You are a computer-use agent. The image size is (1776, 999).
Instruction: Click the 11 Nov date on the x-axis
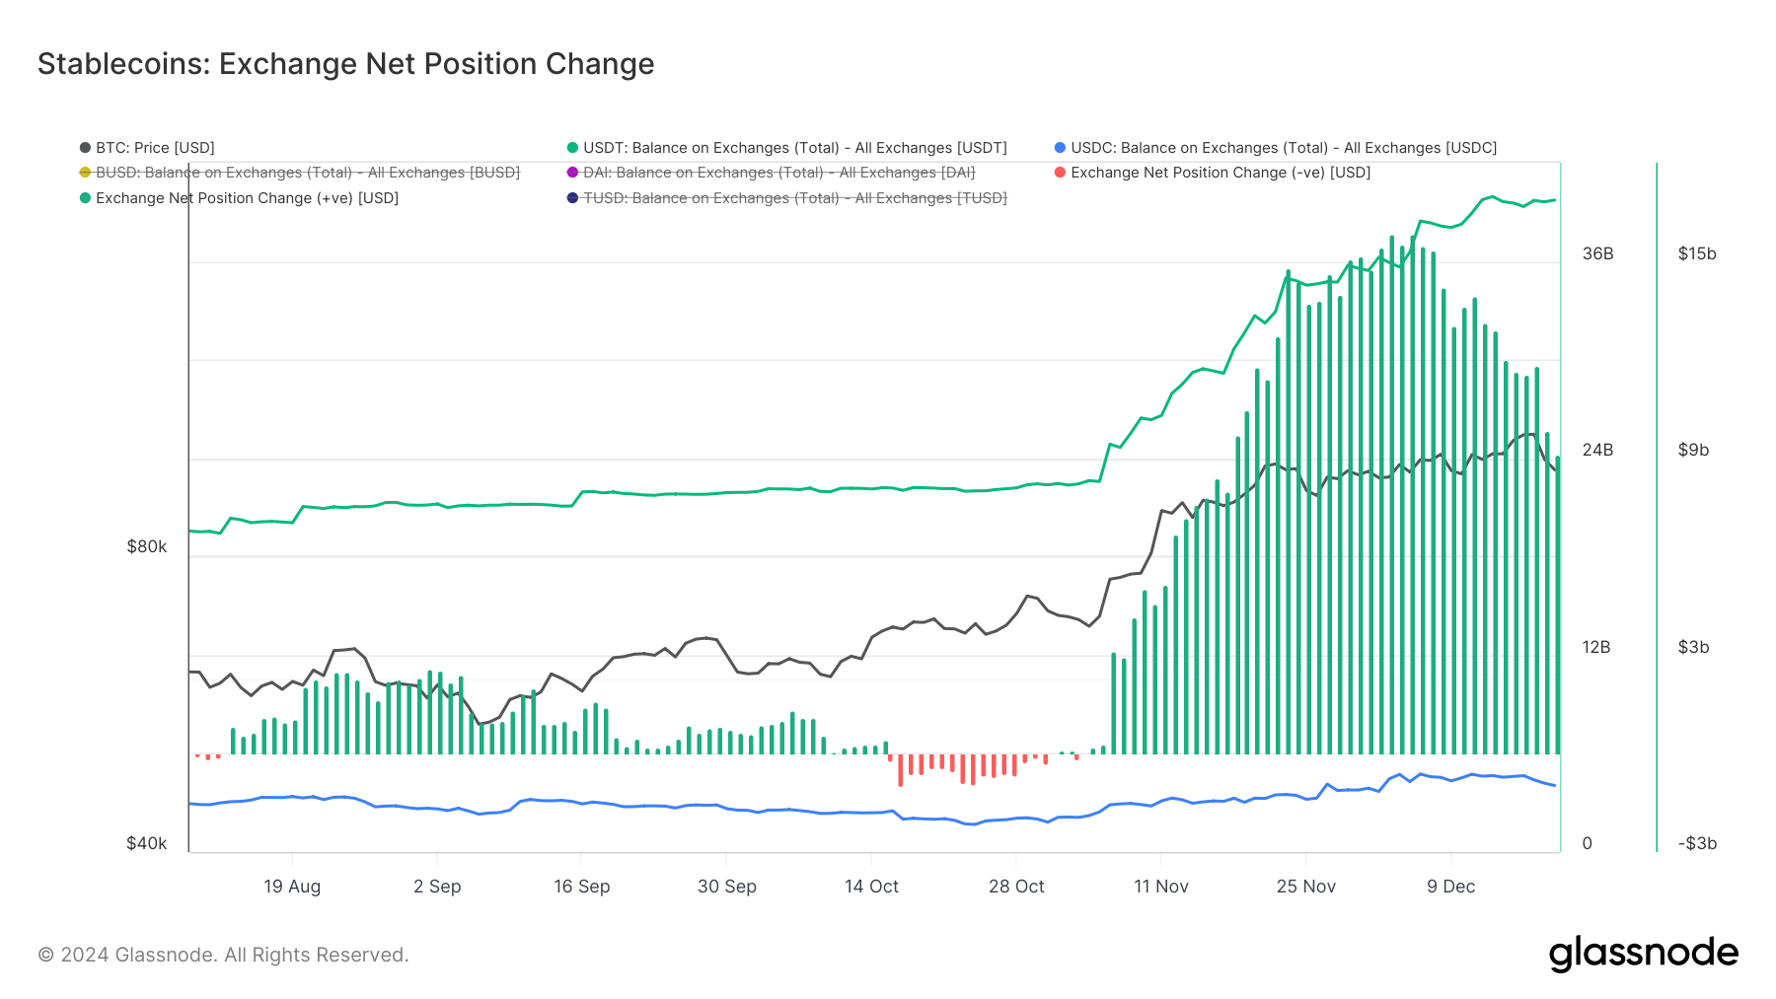pyautogui.click(x=1160, y=887)
